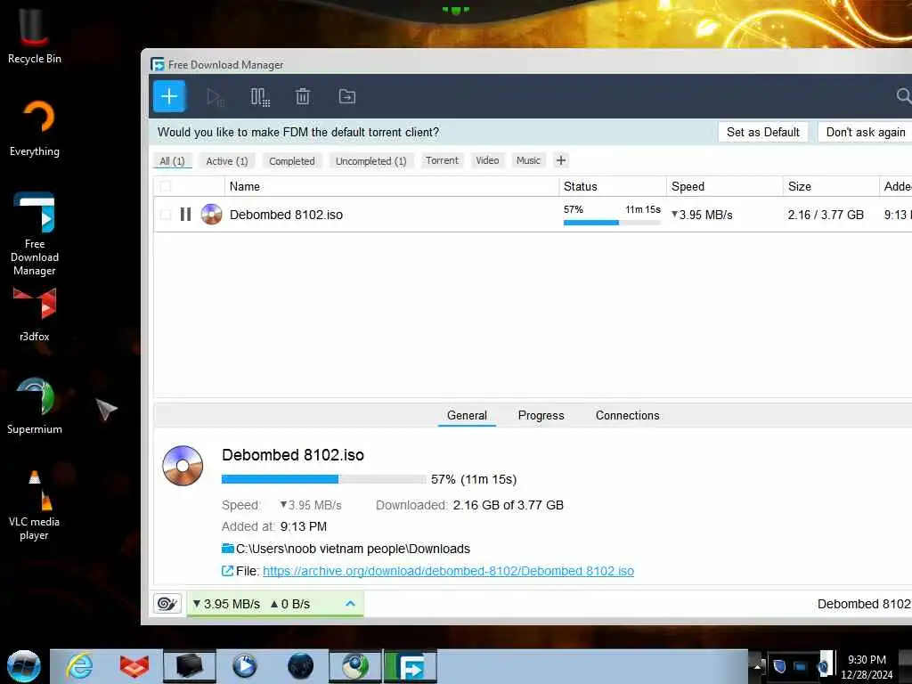
Task: Sort by the Name column header
Action: tap(392, 187)
